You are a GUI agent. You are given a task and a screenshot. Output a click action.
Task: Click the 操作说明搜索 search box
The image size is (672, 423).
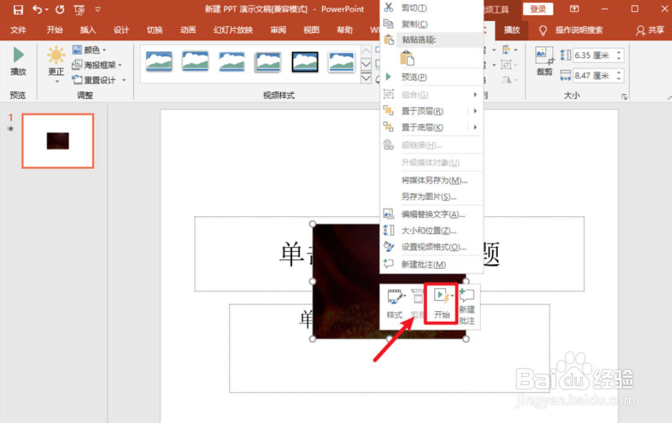click(x=579, y=30)
